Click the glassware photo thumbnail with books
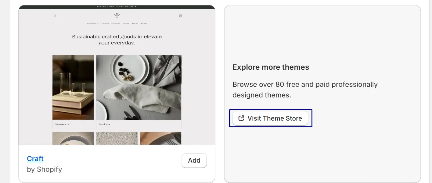 coord(73,87)
